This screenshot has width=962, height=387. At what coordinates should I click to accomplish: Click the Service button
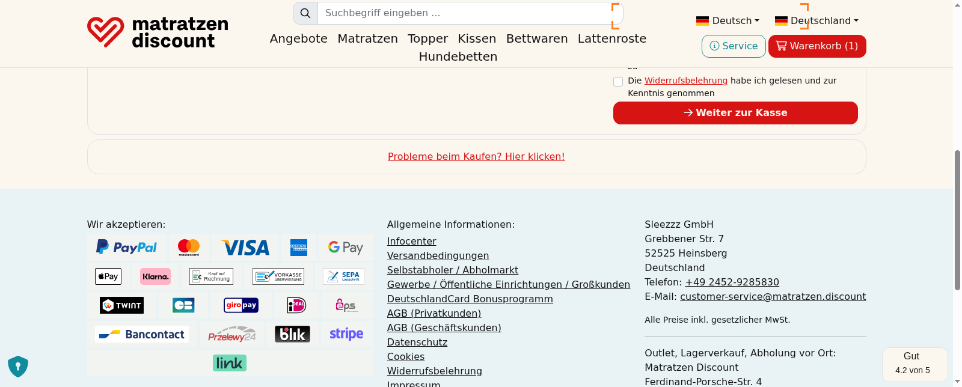tap(734, 46)
